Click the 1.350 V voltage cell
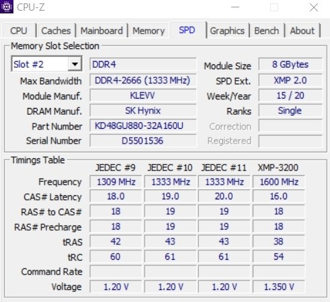 (279, 287)
